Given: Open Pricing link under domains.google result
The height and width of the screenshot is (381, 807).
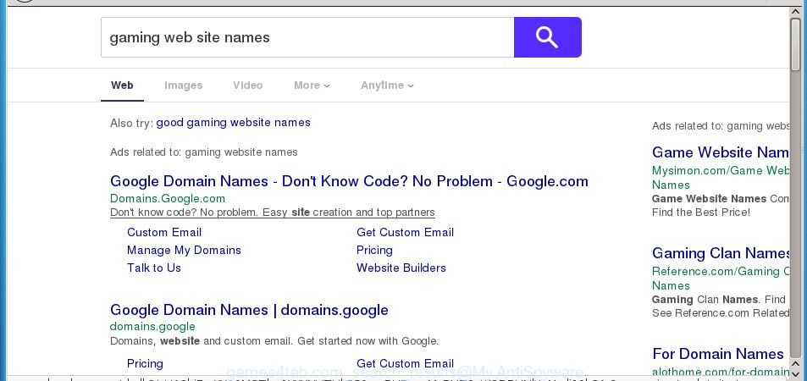Looking at the screenshot, I should (145, 363).
